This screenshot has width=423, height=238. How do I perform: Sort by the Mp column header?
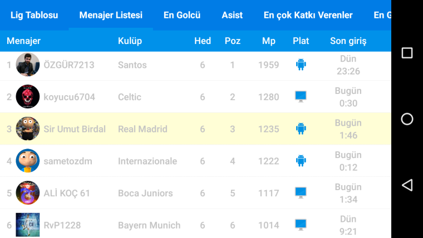click(269, 41)
